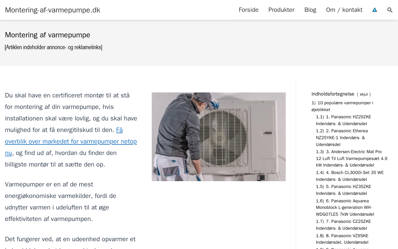Open the Produkter menu item
Image resolution: width=398 pixels, height=249 pixels.
tap(281, 10)
